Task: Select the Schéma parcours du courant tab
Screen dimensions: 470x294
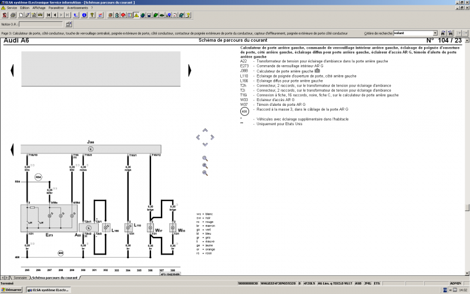Action: click(x=55, y=278)
